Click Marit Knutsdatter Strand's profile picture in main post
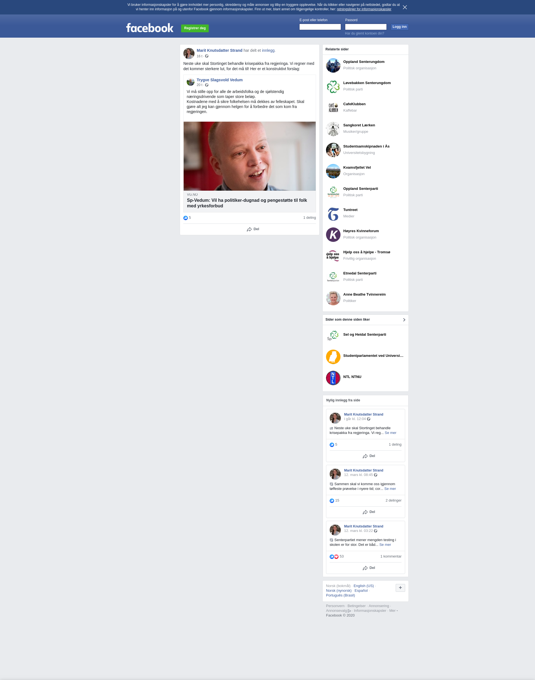 point(189,53)
